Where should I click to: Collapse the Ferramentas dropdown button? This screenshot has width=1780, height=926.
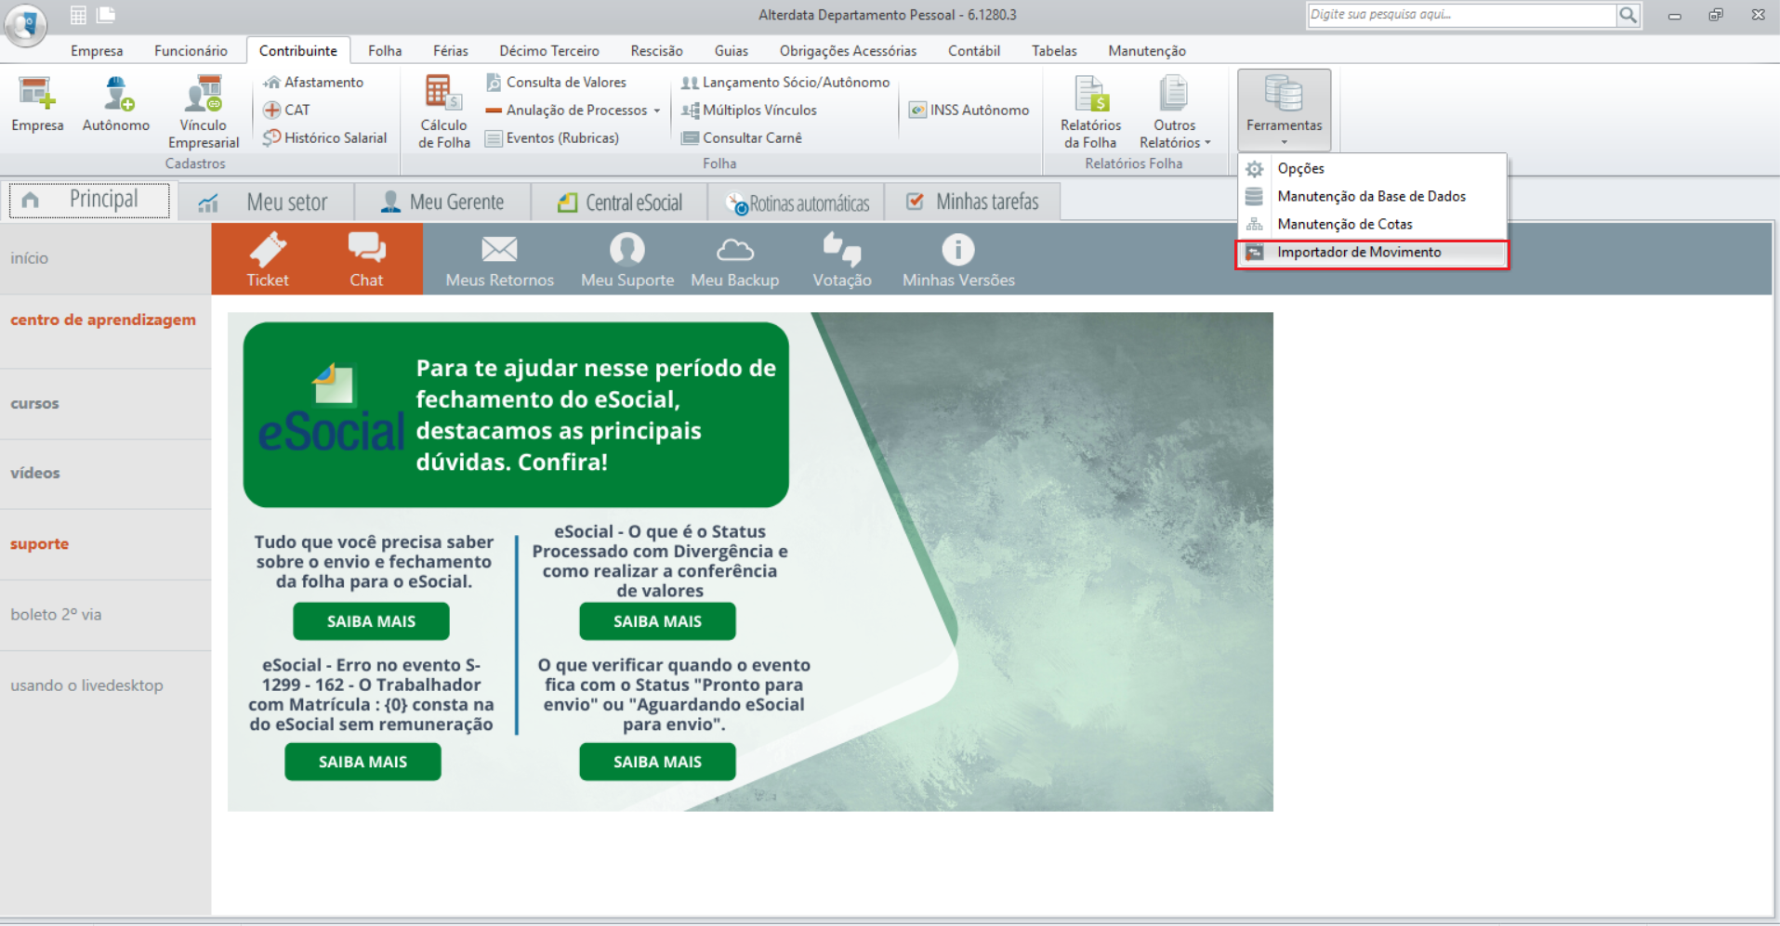[1284, 110]
